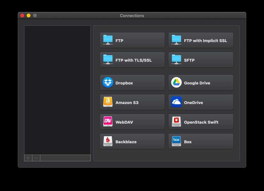Screen dimensions: 264x191
Task: Click the FTP folder icon
Action: click(x=108, y=40)
